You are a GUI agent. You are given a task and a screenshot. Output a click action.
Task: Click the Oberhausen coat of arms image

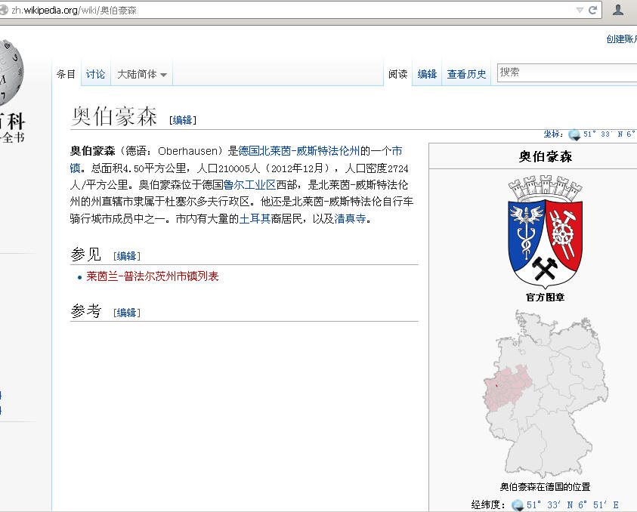pyautogui.click(x=545, y=232)
